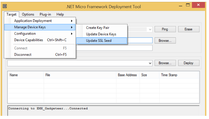The image size is (209, 119).
Task: Click the Deploy button
Action: click(189, 63)
